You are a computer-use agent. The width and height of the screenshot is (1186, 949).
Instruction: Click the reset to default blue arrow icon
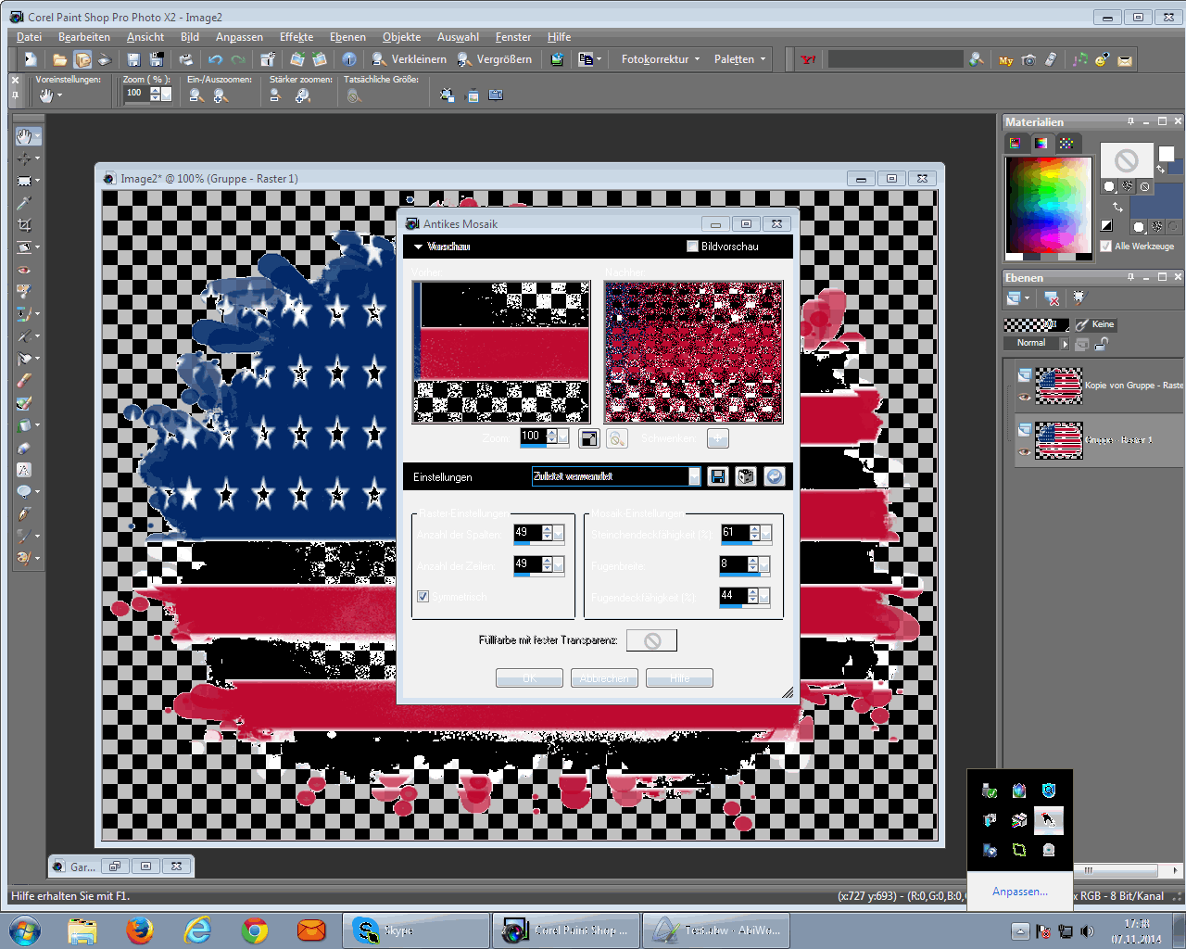(x=775, y=476)
